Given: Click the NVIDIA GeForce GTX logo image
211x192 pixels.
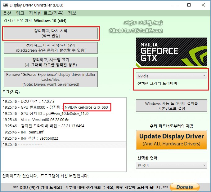Looking at the screenshot, I should (172, 53).
